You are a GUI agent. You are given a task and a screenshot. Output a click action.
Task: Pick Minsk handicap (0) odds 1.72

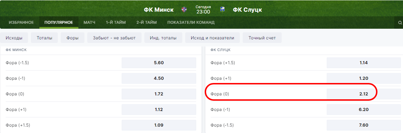(159, 94)
